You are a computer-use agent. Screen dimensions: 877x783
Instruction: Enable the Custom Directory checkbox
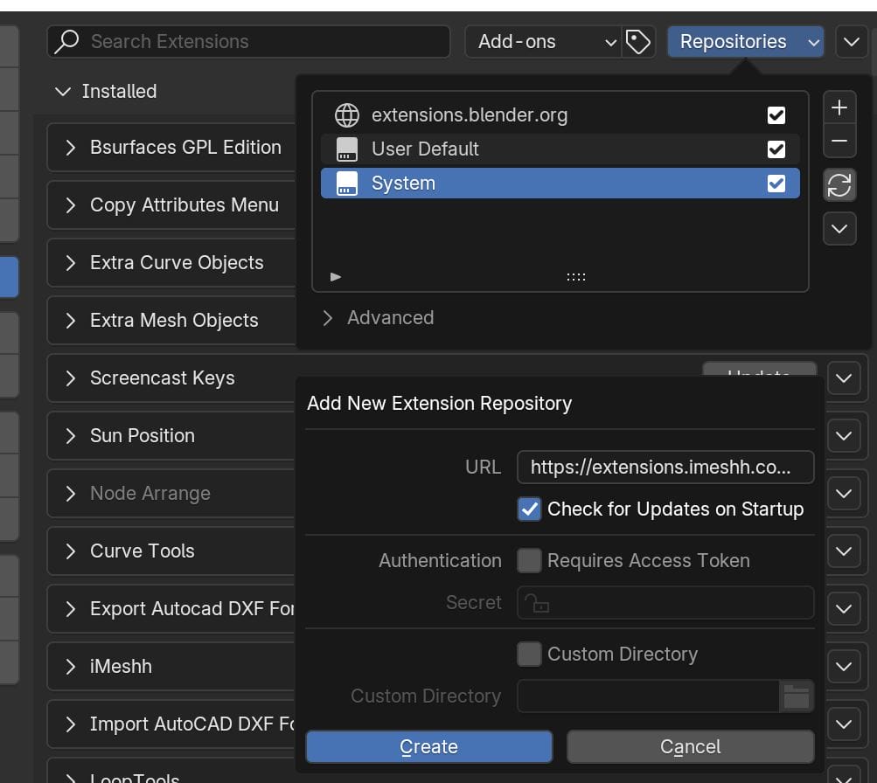point(529,654)
